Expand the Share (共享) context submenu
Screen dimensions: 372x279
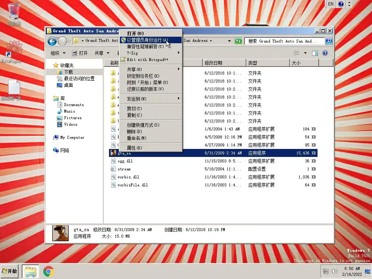point(151,69)
